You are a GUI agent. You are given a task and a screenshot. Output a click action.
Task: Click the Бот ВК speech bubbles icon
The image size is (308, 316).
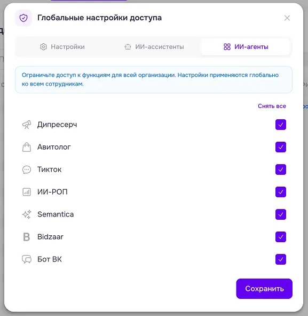[27, 259]
